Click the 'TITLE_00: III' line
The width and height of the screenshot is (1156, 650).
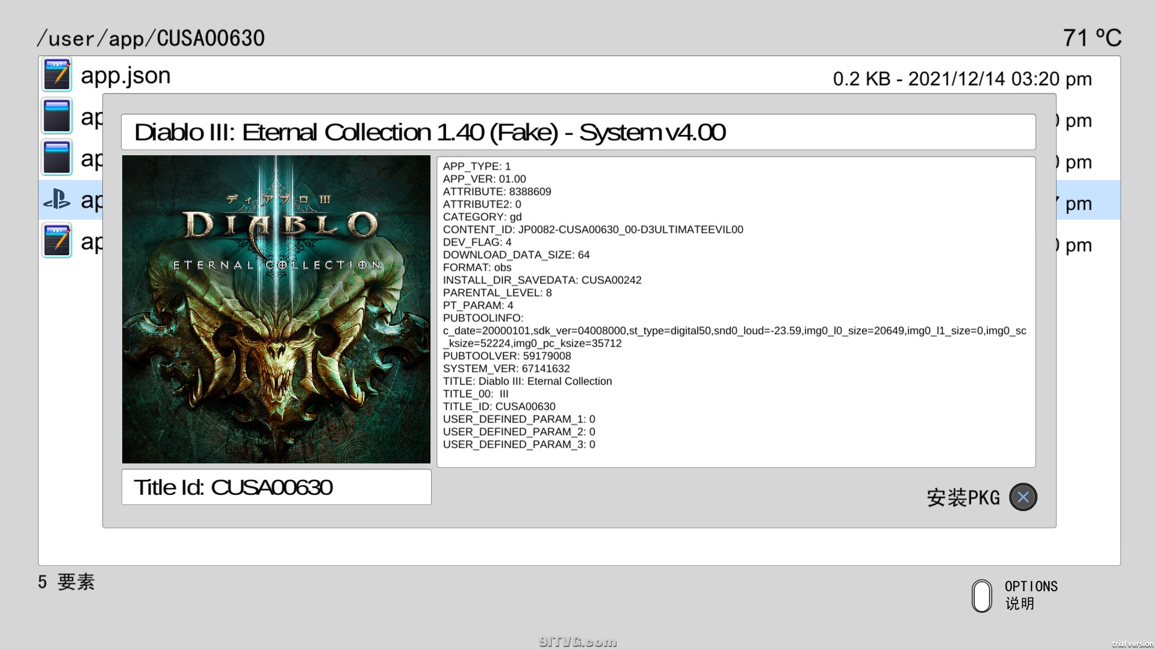476,394
